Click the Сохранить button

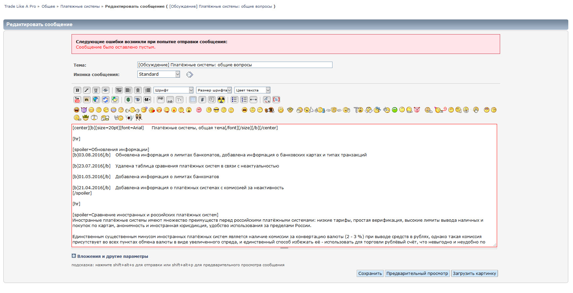coord(370,273)
